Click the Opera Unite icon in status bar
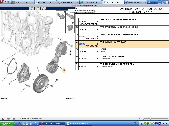The height and width of the screenshot is (126, 169). coord(14,119)
